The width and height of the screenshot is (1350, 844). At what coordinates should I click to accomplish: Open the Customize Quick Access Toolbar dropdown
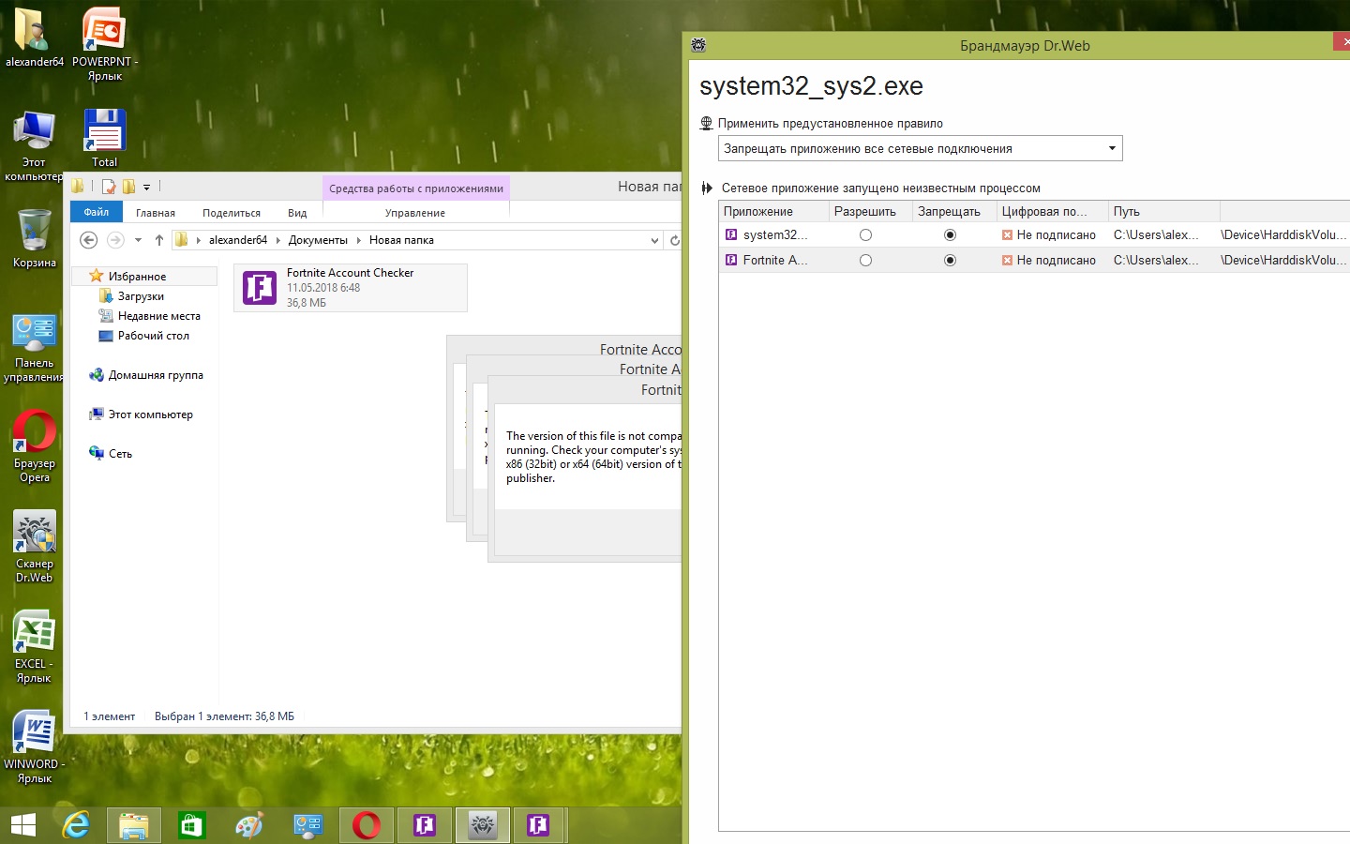pos(147,187)
